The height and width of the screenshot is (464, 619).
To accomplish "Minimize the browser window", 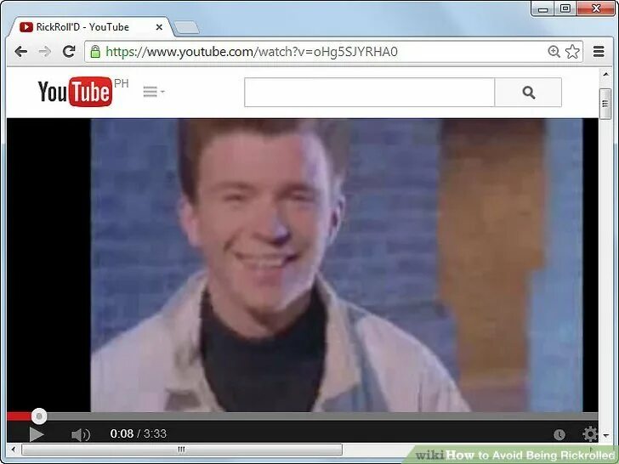I will [x=543, y=8].
